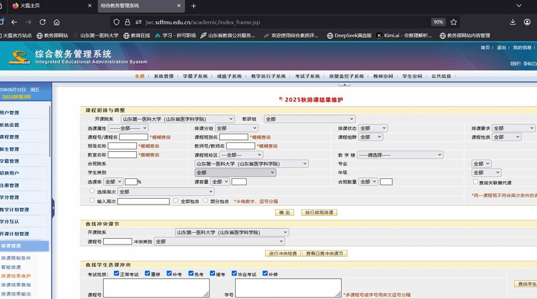Open the 冲突类别 dropdown
The height and width of the screenshot is (299, 537).
pos(219,241)
